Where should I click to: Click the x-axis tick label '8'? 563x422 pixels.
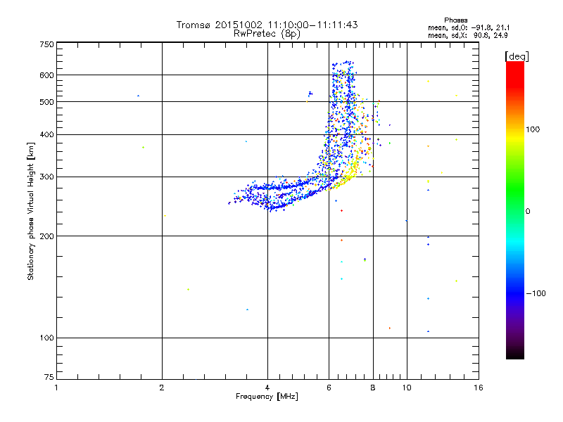(373, 388)
